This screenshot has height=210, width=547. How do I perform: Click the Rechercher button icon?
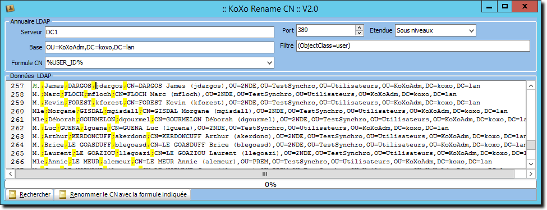click(x=13, y=195)
